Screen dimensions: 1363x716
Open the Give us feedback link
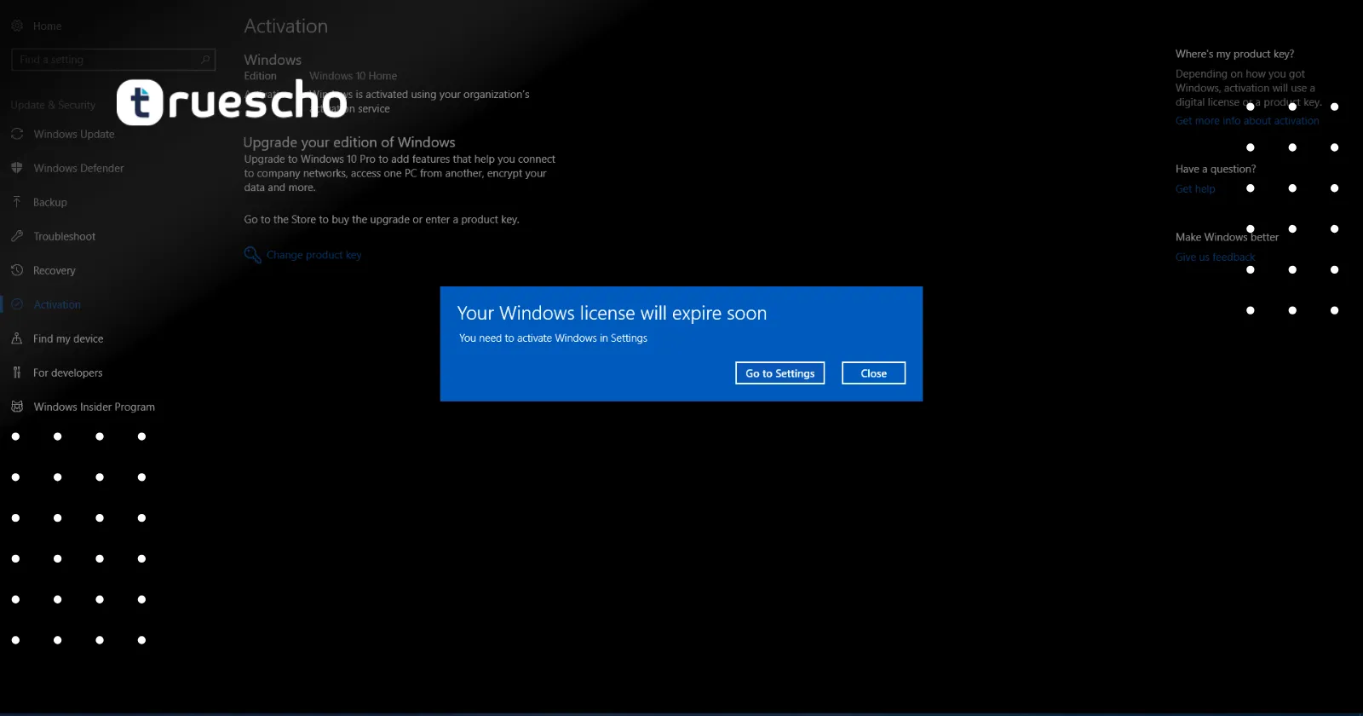[1215, 257]
